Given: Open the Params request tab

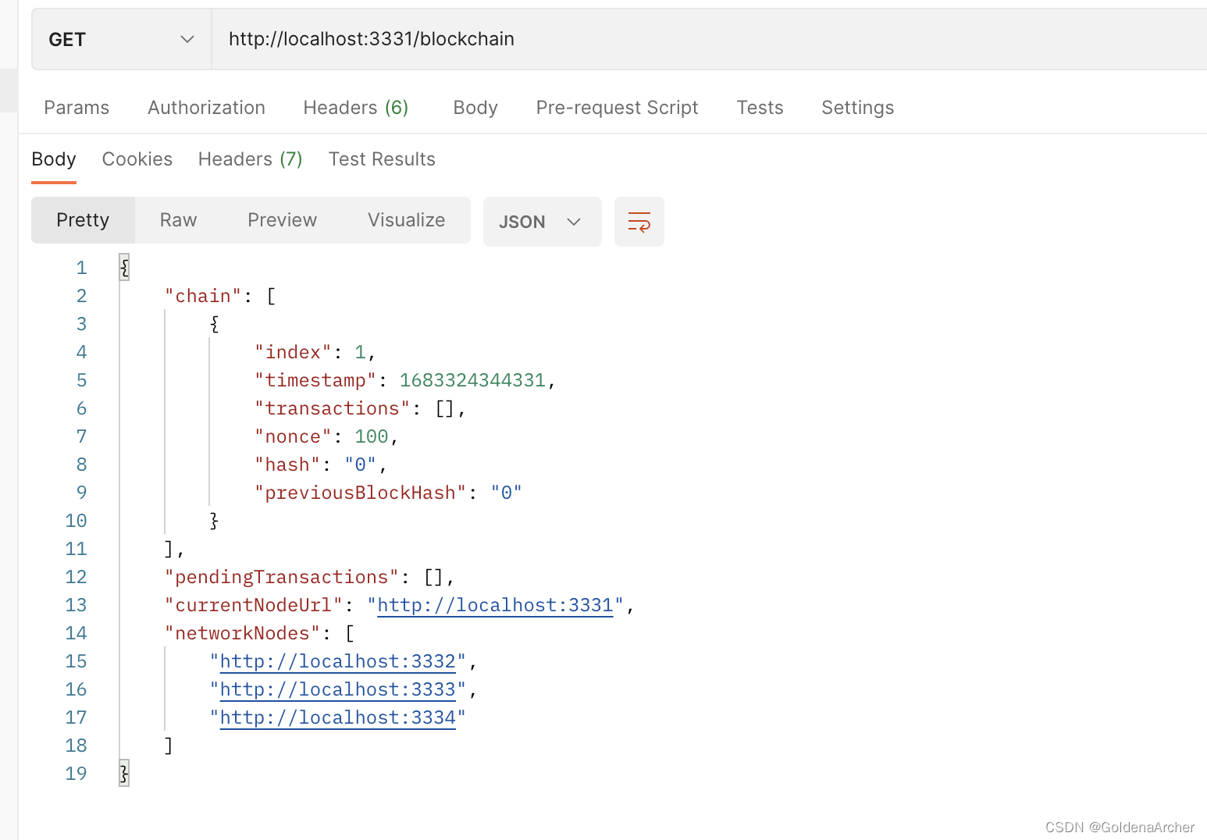Looking at the screenshot, I should 77,108.
